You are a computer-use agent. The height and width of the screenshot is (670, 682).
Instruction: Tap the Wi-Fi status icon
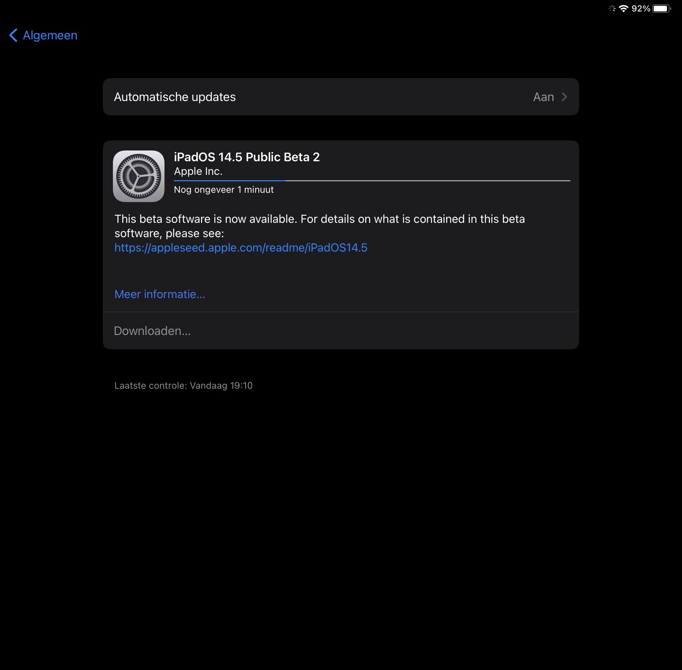click(x=624, y=9)
